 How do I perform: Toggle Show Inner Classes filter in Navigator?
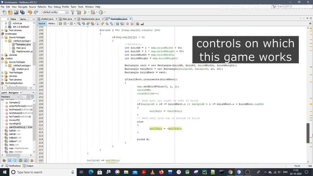click(x=26, y=160)
